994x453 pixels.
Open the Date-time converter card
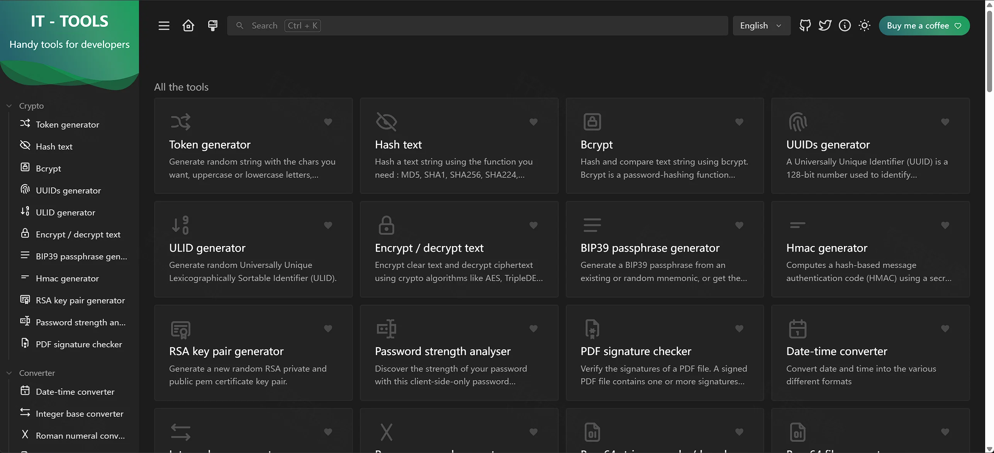pos(870,353)
